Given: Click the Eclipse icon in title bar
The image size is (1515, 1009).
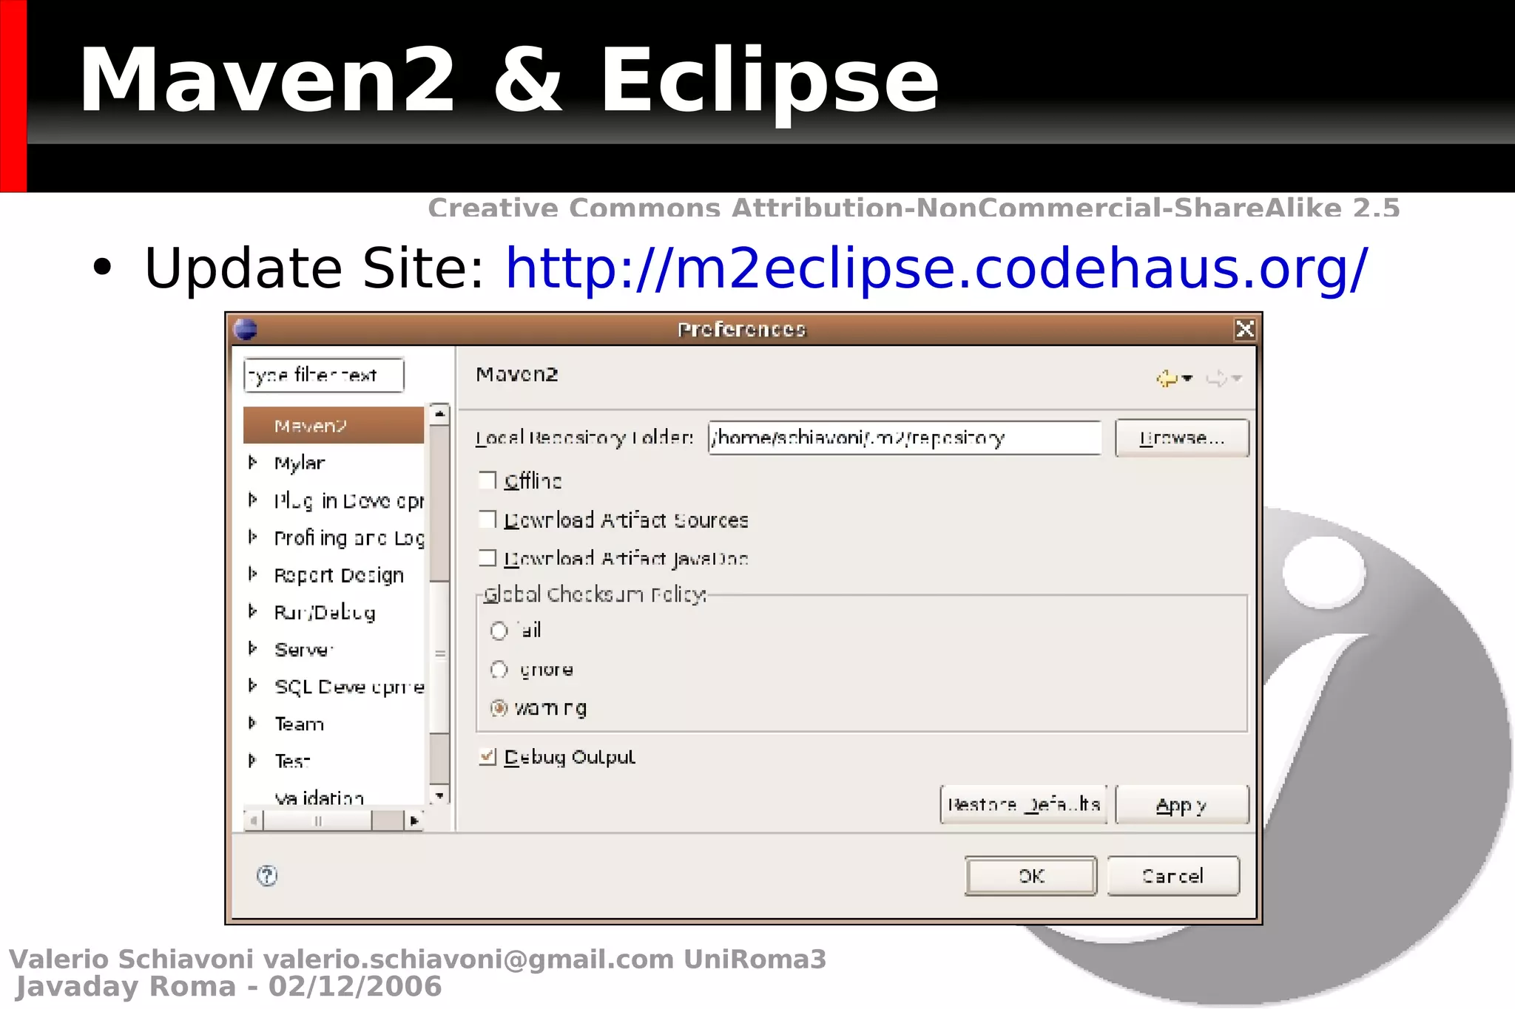Looking at the screenshot, I should (x=246, y=329).
